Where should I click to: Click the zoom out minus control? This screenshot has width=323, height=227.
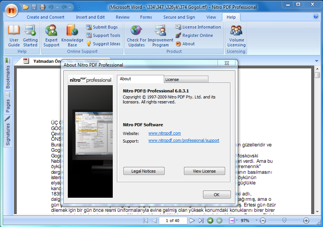[263, 220]
